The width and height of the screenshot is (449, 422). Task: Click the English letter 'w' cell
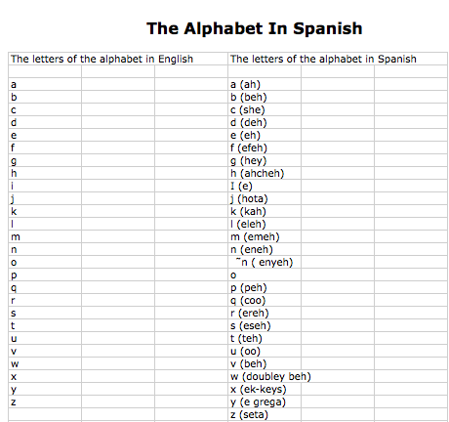pyautogui.click(x=45, y=363)
